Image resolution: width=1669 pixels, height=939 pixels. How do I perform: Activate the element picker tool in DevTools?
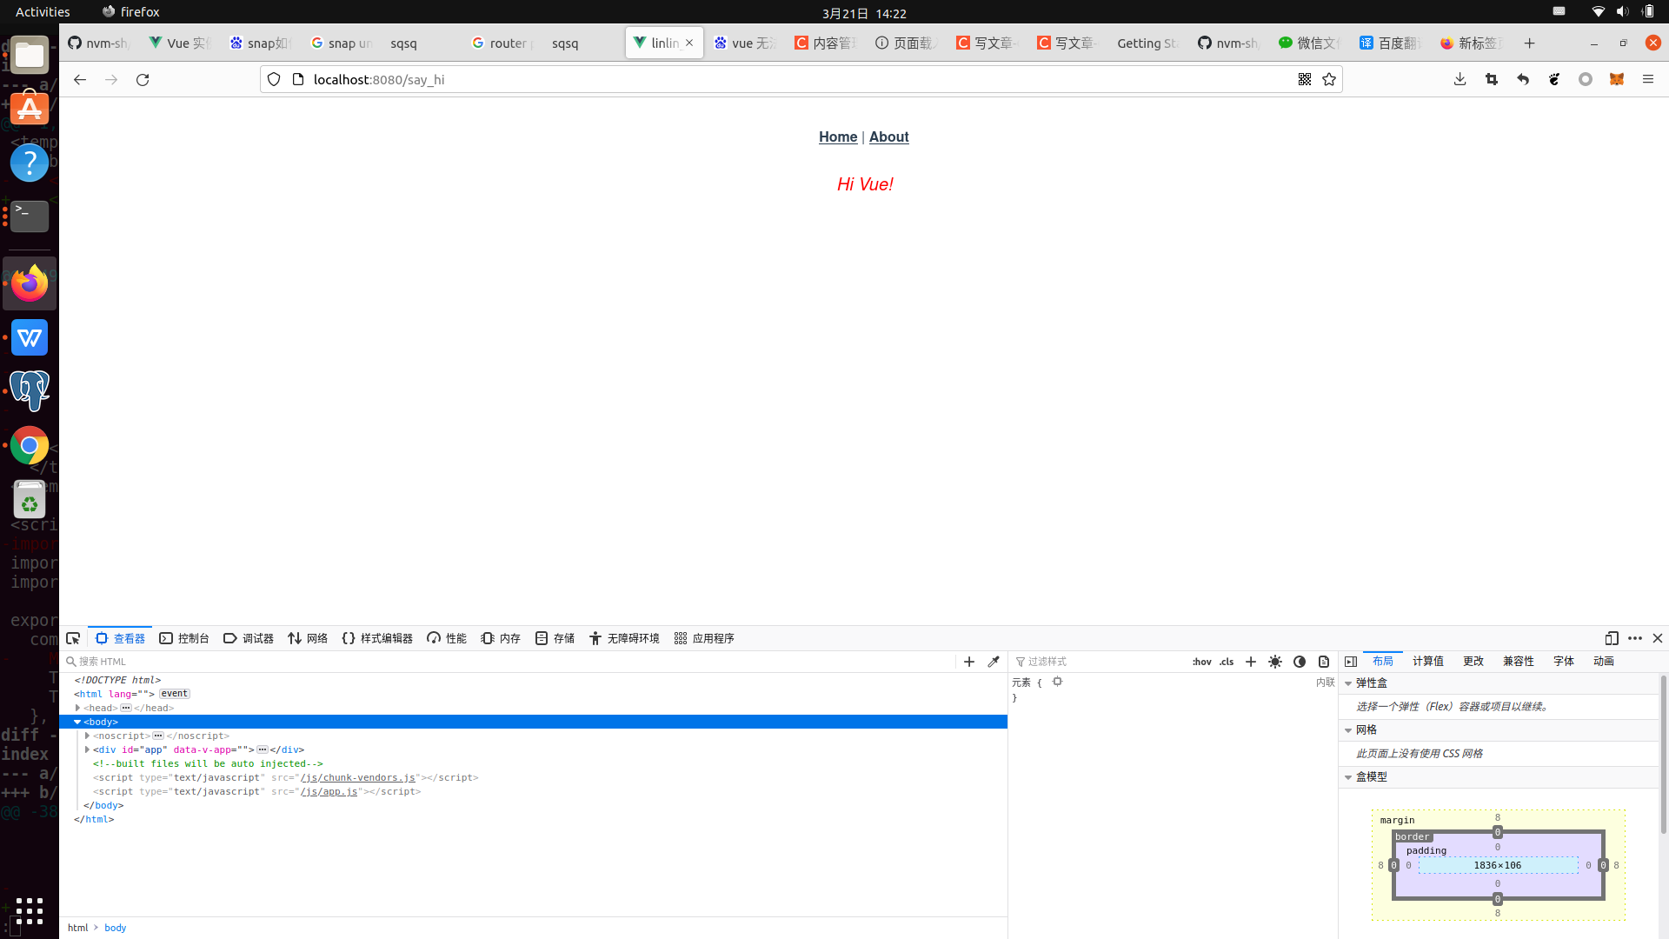click(73, 638)
